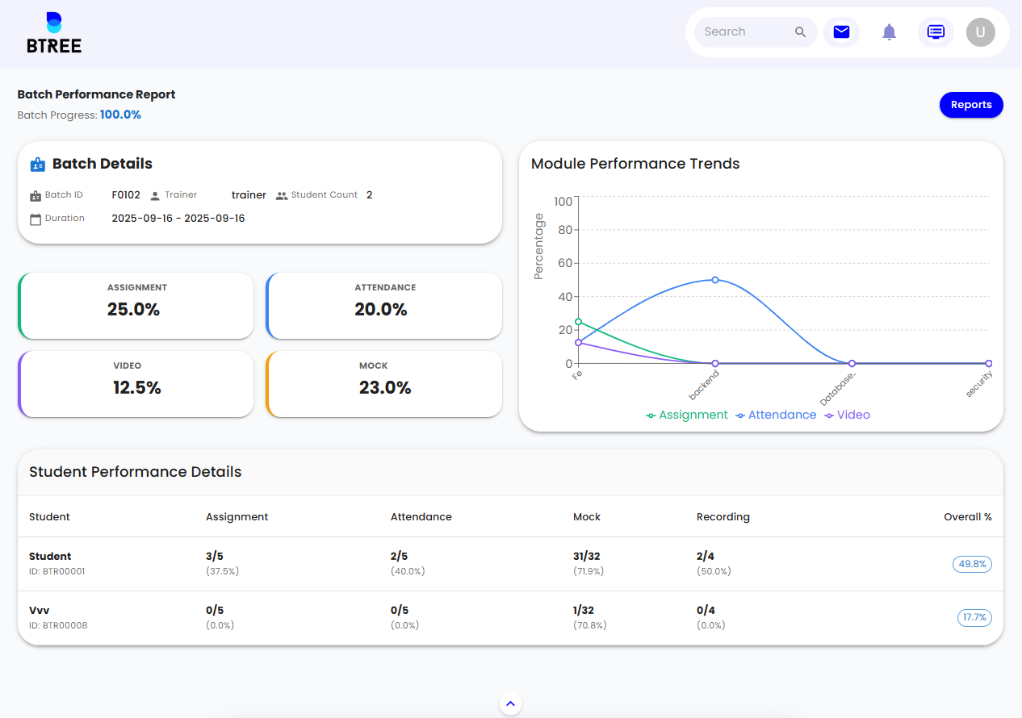This screenshot has height=718, width=1022.
Task: Toggle Video series in chart legend
Action: tap(847, 415)
